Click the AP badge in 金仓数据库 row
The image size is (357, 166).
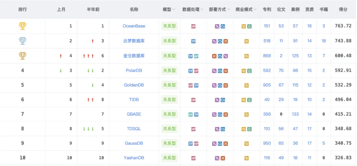click(x=196, y=56)
